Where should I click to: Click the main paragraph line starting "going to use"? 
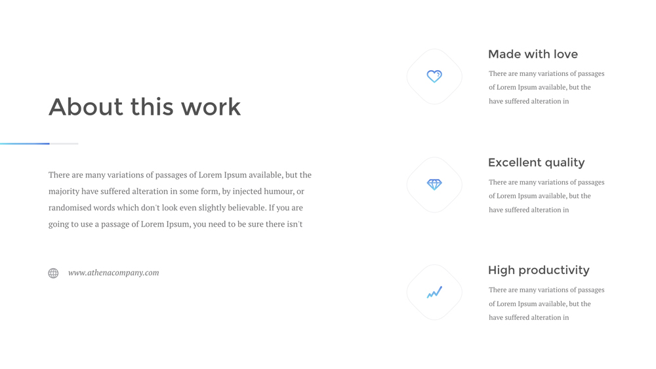pyautogui.click(x=175, y=224)
